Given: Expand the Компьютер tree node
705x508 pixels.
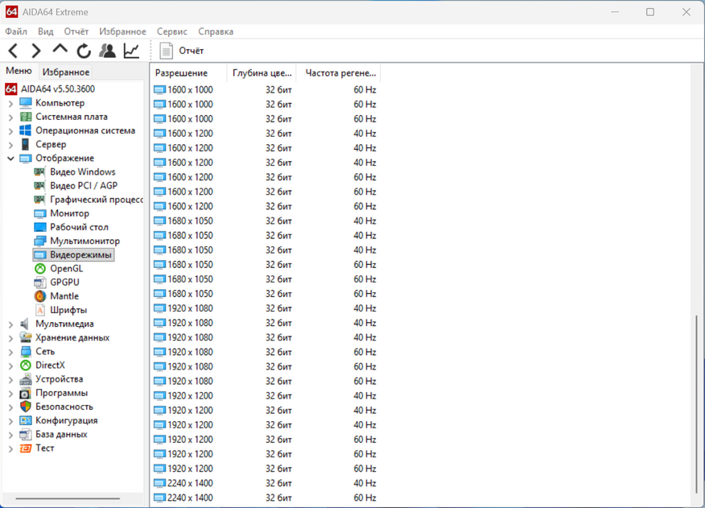Looking at the screenshot, I should [10, 104].
